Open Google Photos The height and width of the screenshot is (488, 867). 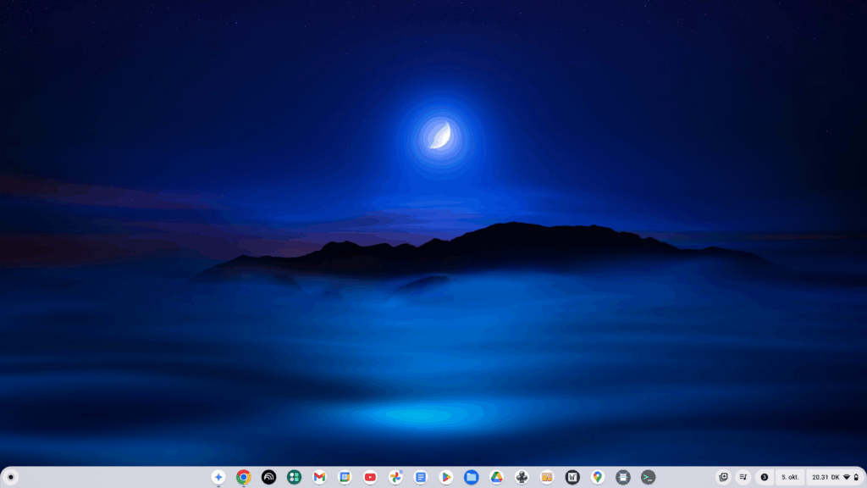[x=395, y=476]
